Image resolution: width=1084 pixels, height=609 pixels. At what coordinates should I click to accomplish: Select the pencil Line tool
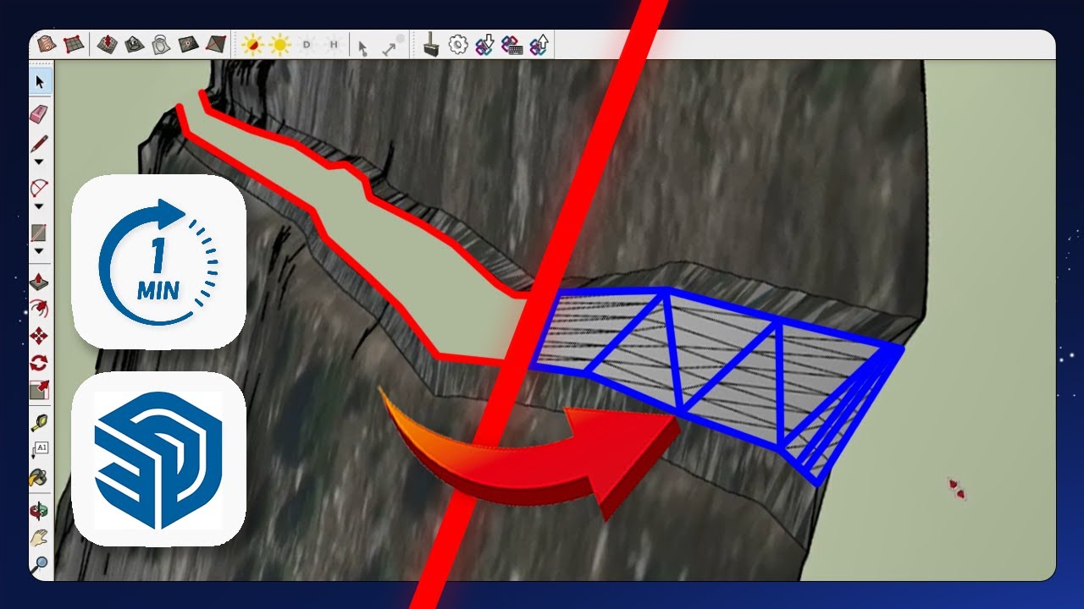click(x=39, y=144)
